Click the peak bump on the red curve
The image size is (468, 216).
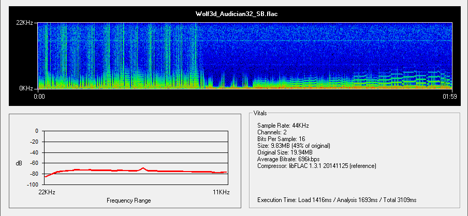pos(143,168)
